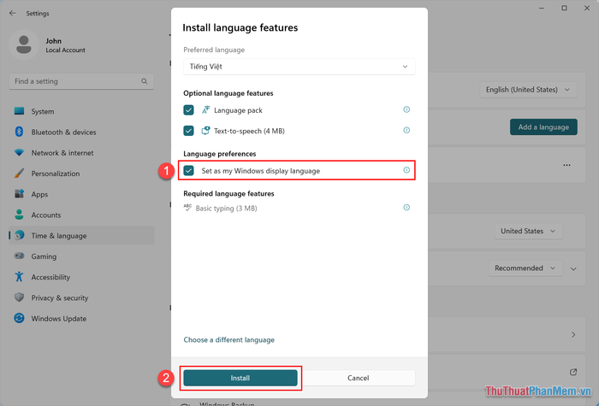Expand the regional format chevron

point(573,268)
